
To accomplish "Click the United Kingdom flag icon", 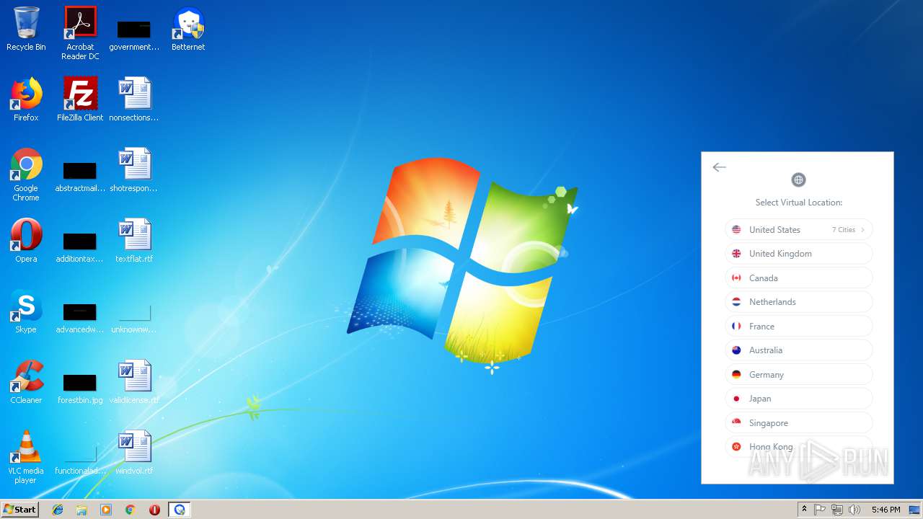I will point(736,254).
